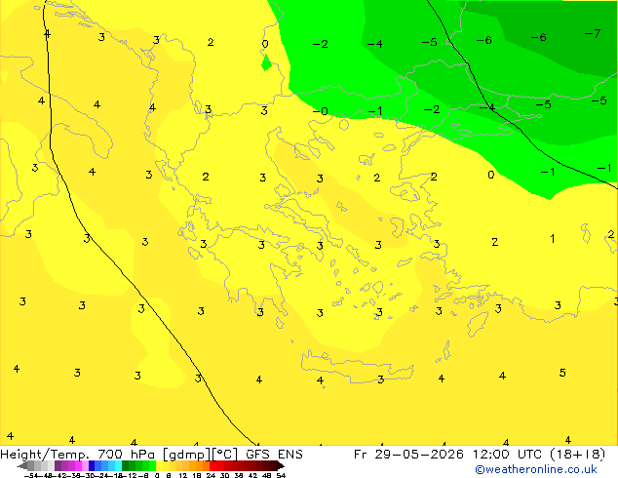This screenshot has width=618, height=478.
Task: Click the '0' label under the color scale
Action: click(157, 476)
